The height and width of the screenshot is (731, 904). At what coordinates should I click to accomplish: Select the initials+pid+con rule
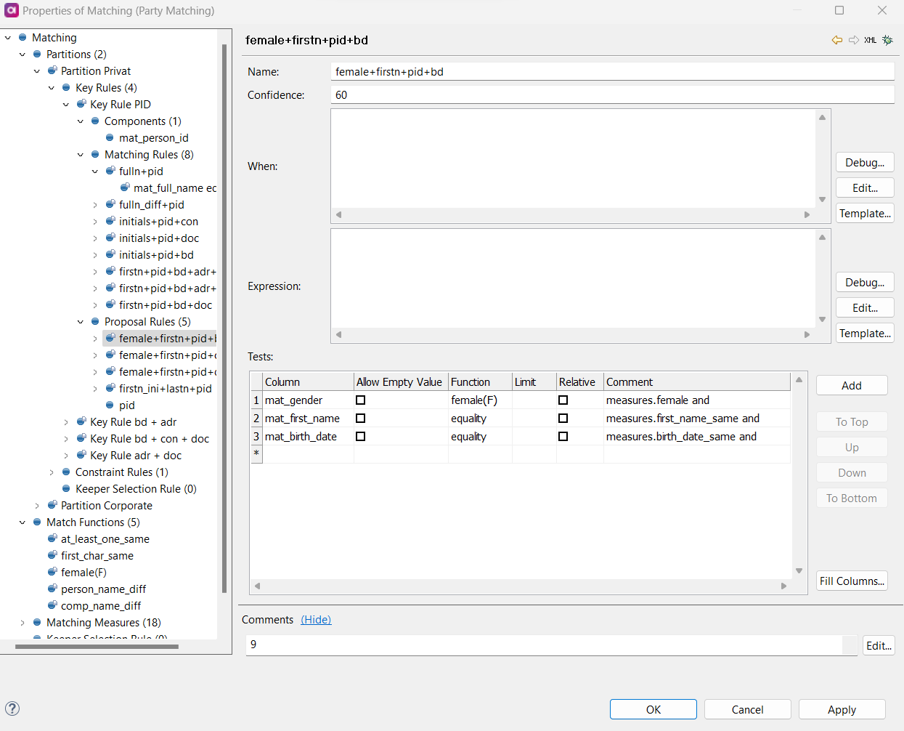point(158,221)
